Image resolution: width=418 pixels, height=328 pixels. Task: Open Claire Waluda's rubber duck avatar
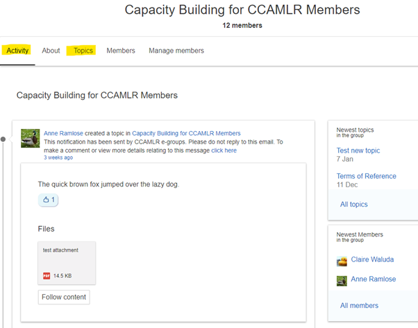(342, 261)
